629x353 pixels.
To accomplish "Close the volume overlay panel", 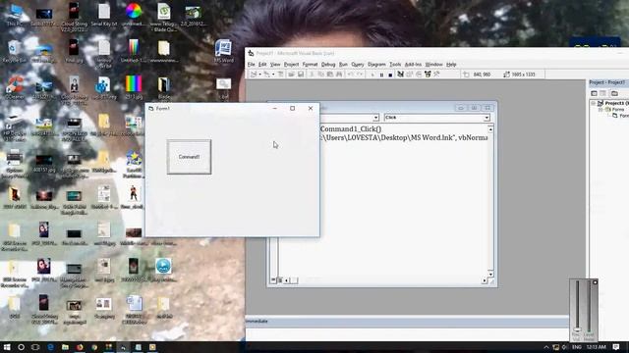I will [595, 282].
